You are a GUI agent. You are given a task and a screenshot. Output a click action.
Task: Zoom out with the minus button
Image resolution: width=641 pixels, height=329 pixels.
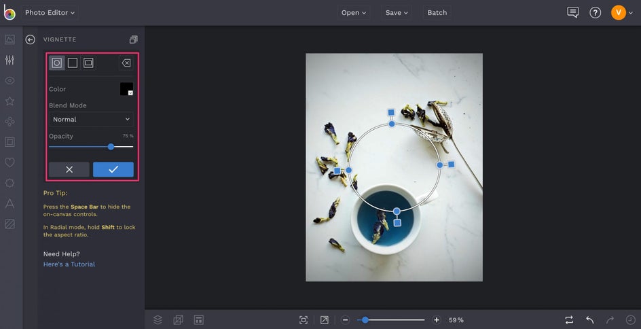pyautogui.click(x=346, y=320)
